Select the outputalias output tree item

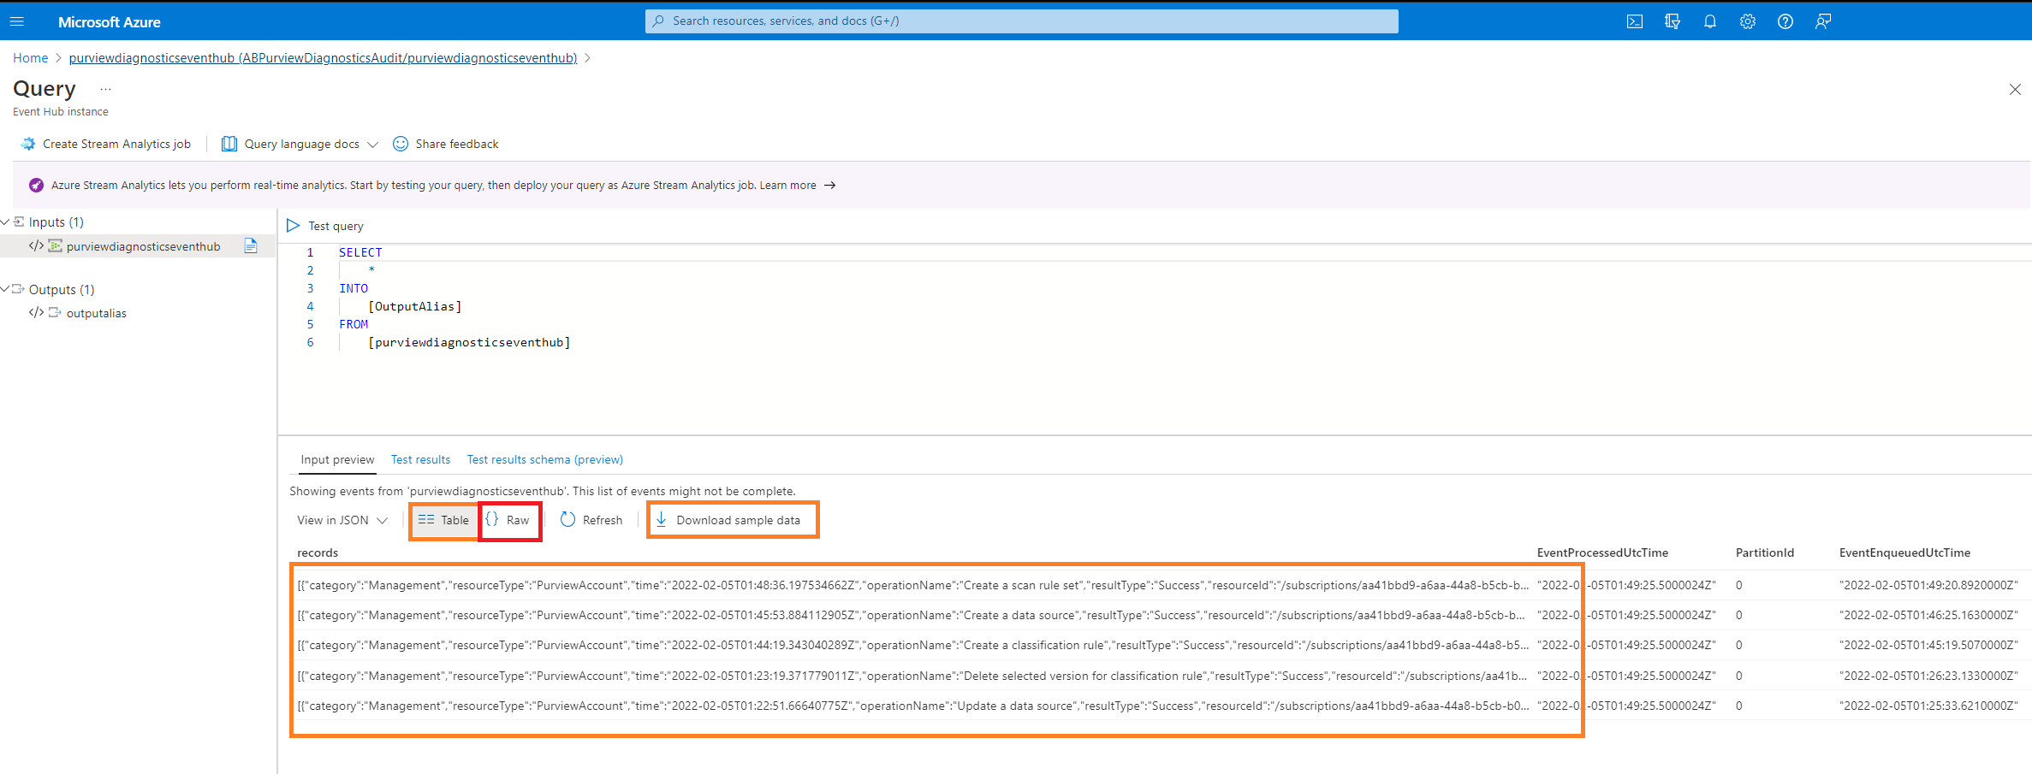(x=97, y=313)
